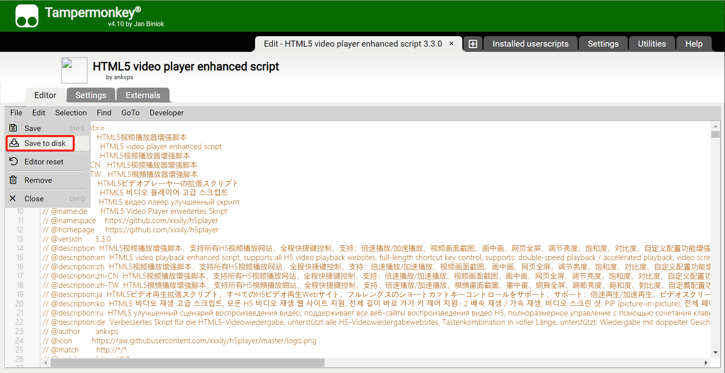Screen dimensions: 725x373
Task: Click the Save floppy disk icon
Action: pyautogui.click(x=13, y=128)
